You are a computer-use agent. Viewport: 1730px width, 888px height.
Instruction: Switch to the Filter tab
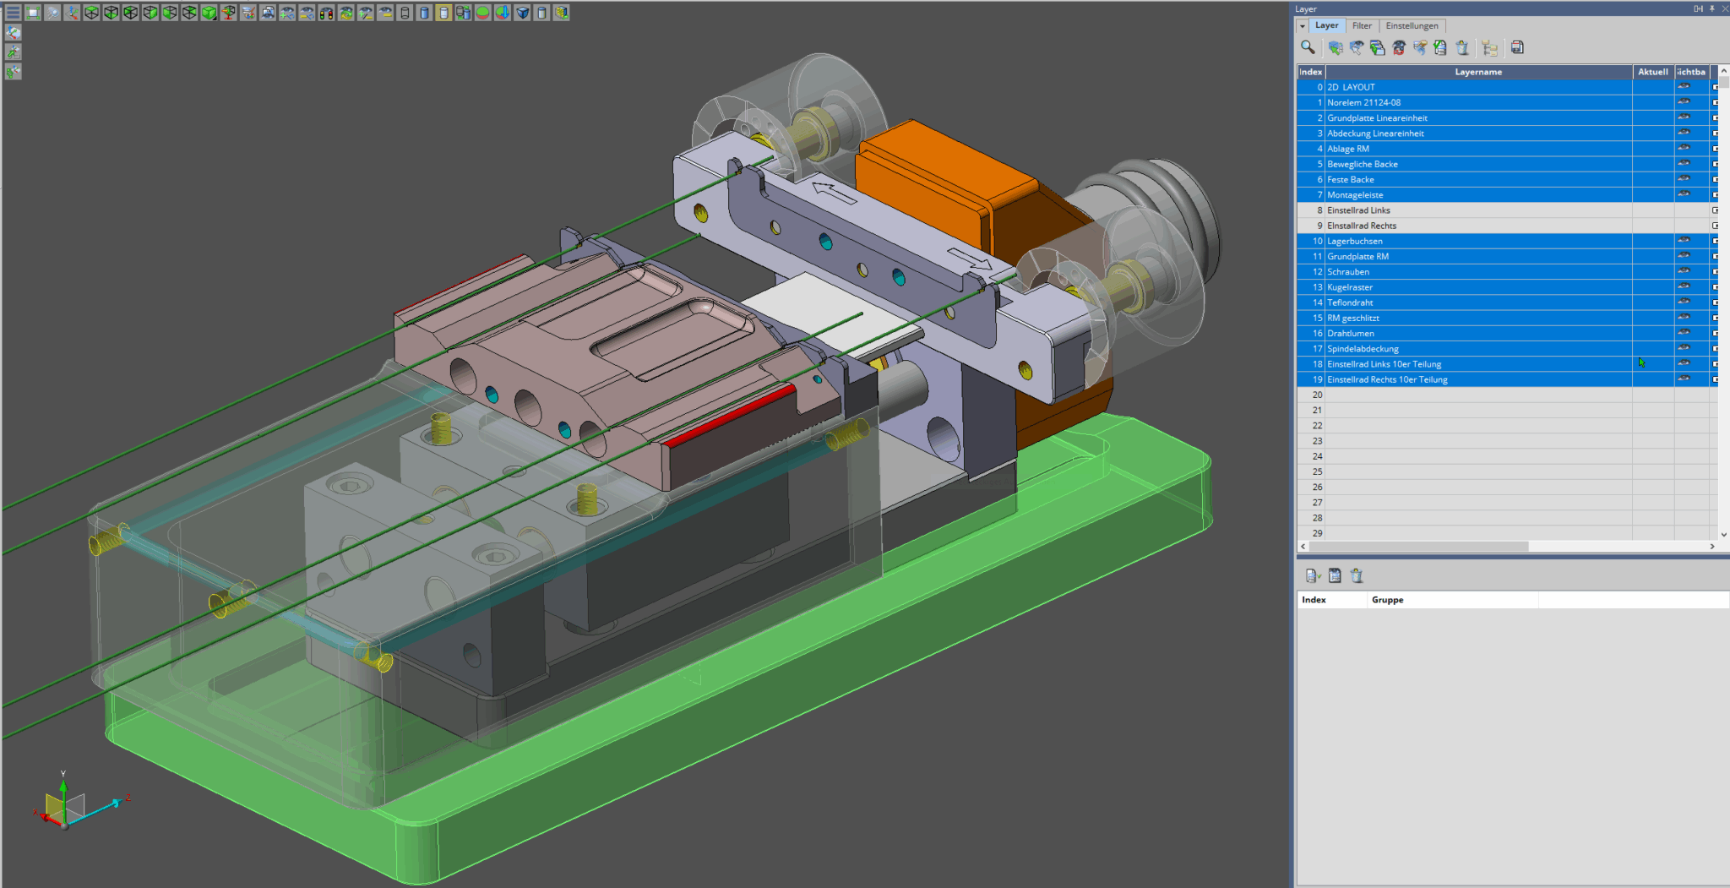(1362, 26)
